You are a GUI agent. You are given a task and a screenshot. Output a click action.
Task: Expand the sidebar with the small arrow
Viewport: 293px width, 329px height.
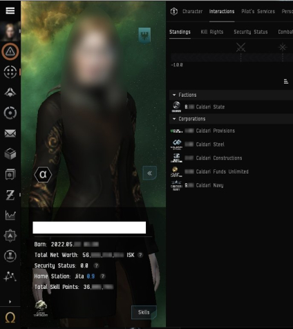[x=10, y=301]
